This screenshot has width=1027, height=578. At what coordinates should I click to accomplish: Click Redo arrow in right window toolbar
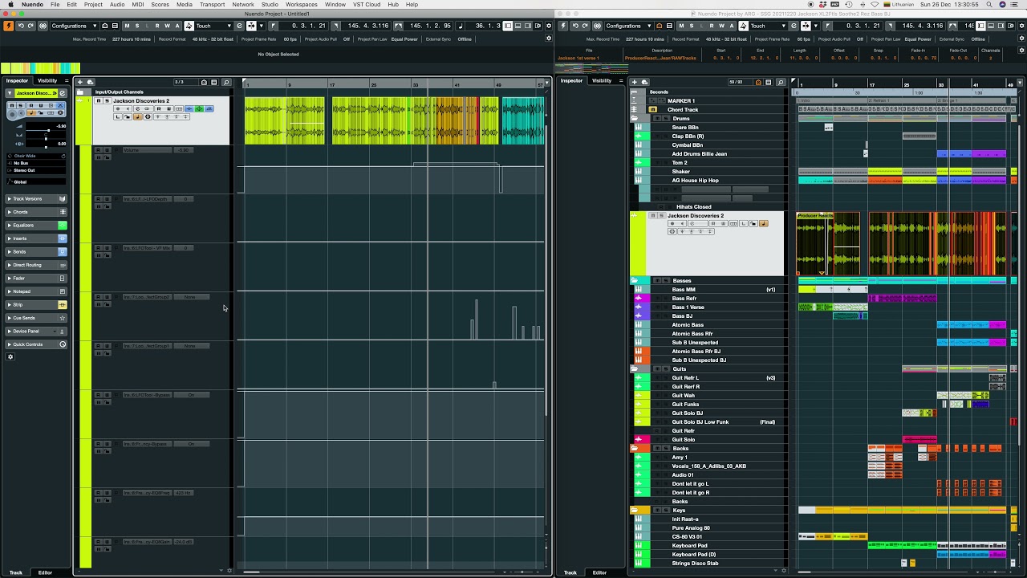click(x=585, y=26)
